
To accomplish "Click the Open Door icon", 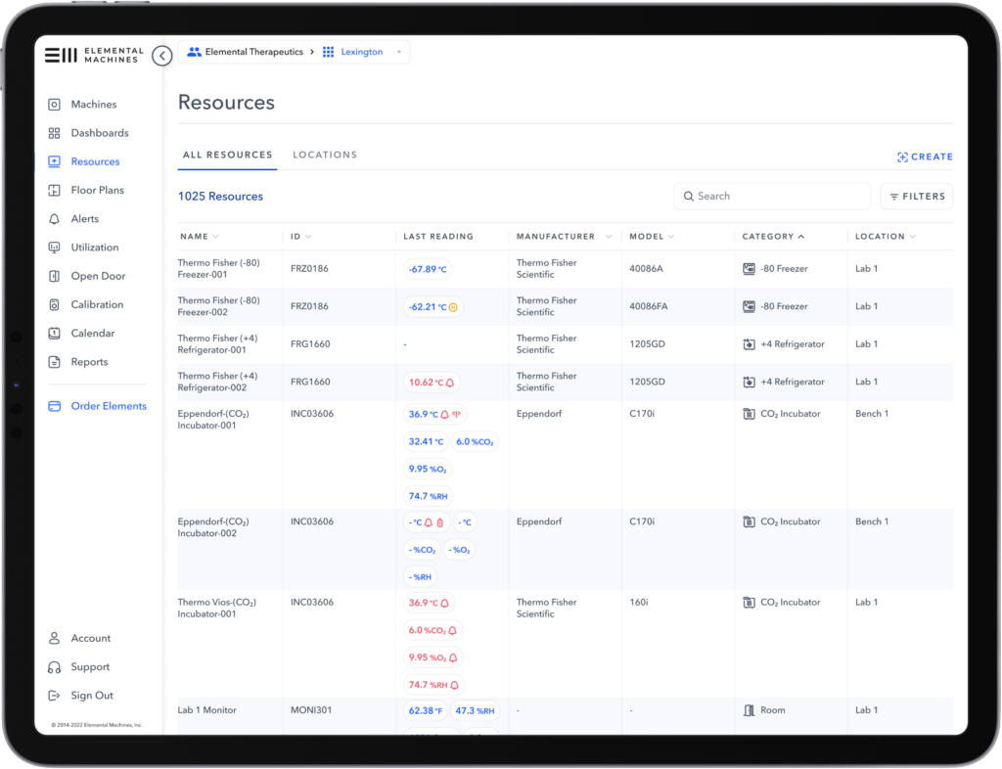I will 55,276.
